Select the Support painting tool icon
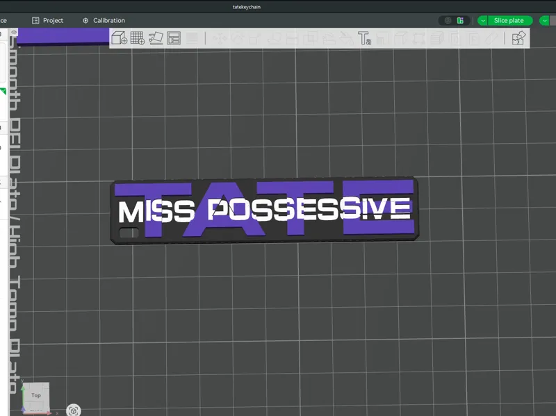 tap(329, 38)
